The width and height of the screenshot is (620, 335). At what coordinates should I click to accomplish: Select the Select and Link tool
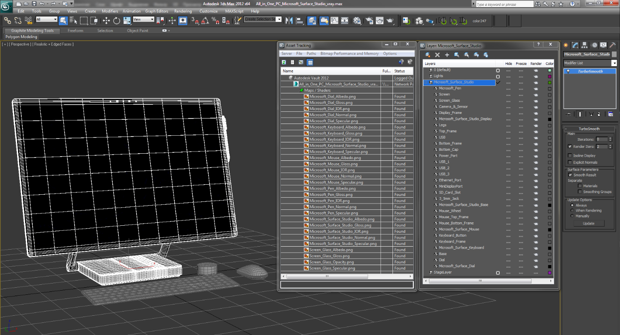pos(8,20)
